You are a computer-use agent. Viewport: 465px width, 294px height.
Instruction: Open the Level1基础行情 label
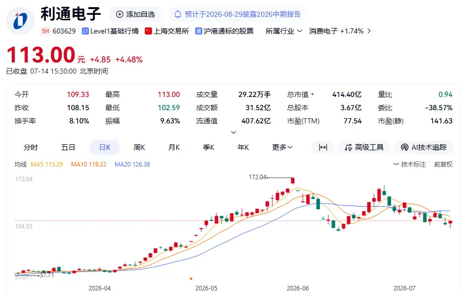tap(114, 31)
